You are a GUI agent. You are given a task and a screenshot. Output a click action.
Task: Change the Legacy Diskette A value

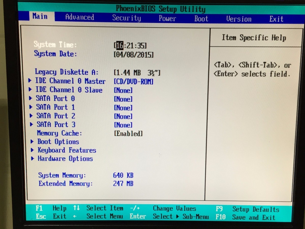tap(137, 73)
